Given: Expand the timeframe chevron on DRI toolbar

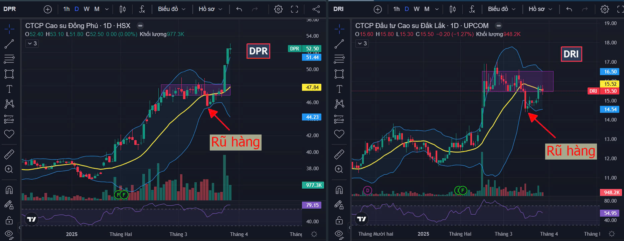Looking at the screenshot, I should pyautogui.click(x=437, y=9).
